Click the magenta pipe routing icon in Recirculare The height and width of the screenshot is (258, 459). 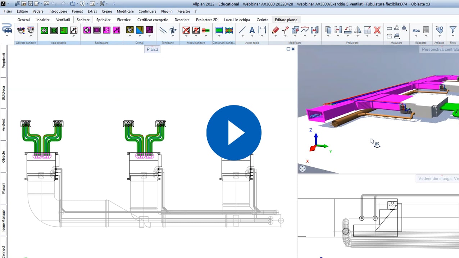pos(116,31)
